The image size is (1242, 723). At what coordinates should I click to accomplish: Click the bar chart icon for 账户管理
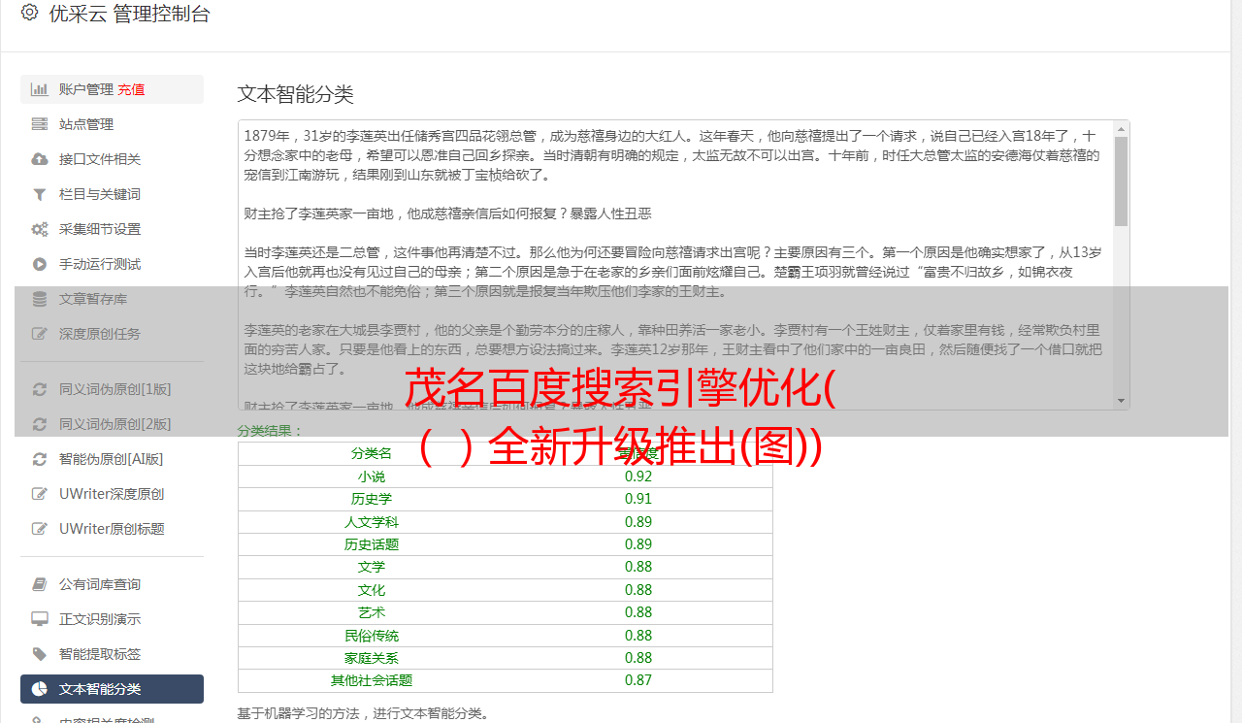[x=40, y=89]
